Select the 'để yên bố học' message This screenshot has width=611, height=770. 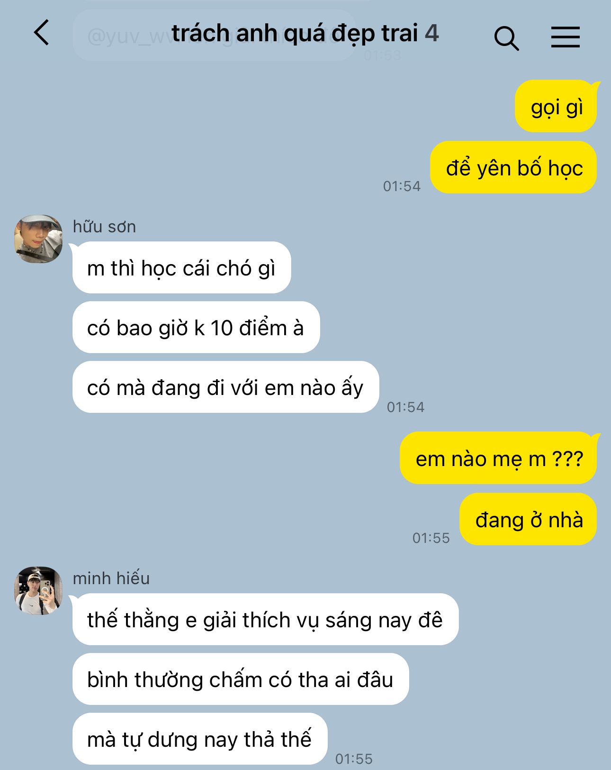tap(513, 167)
